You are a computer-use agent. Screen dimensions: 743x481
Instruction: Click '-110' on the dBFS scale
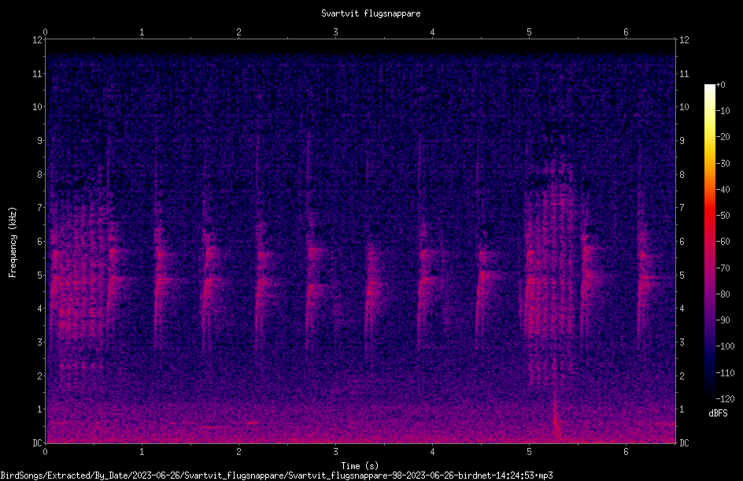point(726,373)
